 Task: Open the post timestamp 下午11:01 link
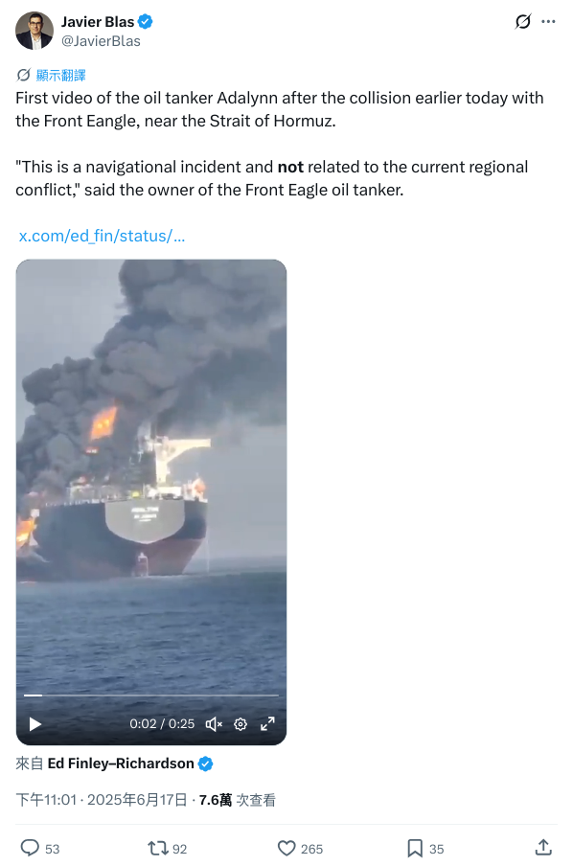[46, 800]
